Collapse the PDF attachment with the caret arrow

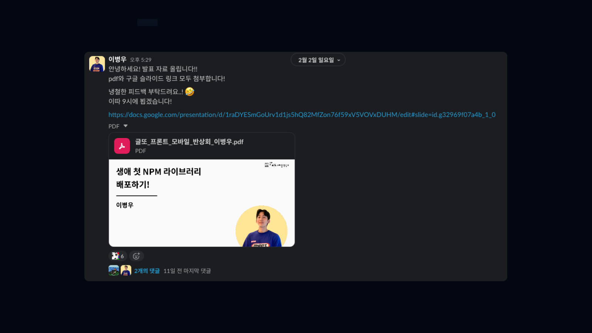pos(125,126)
